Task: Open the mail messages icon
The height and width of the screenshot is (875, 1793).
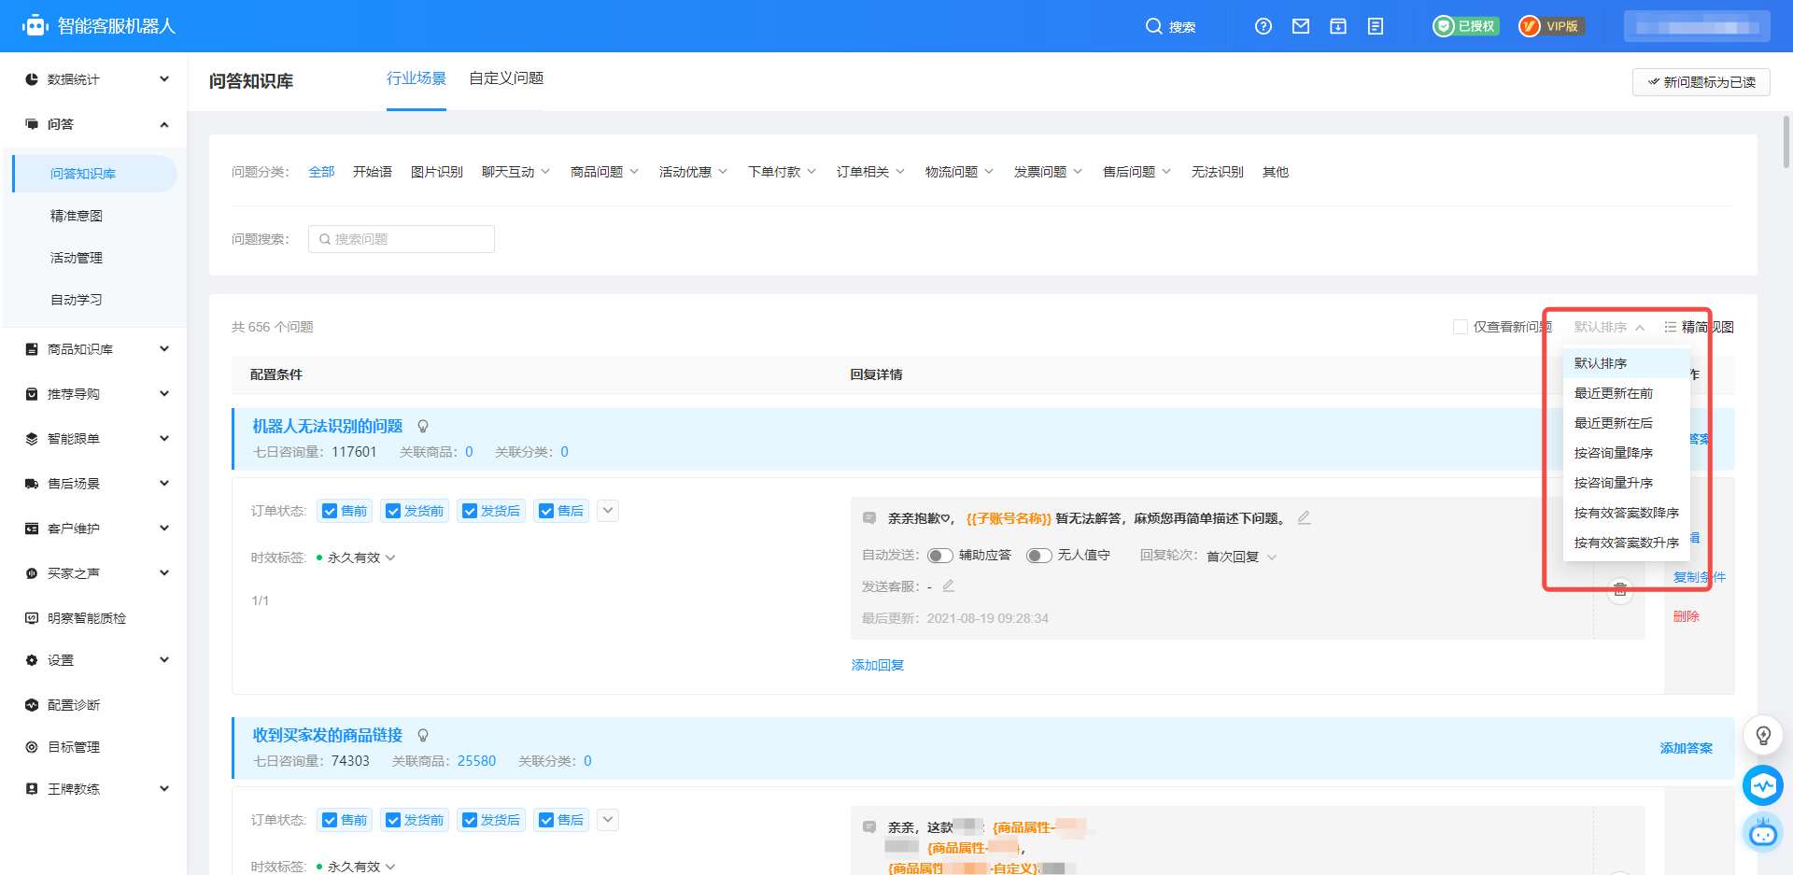Action: click(1301, 26)
